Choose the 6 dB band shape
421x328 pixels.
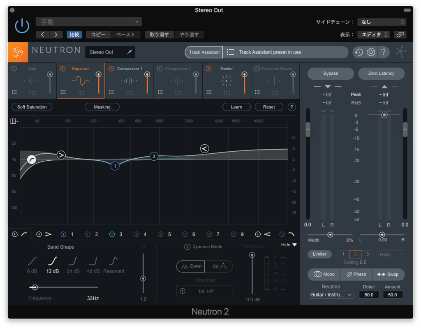click(32, 265)
